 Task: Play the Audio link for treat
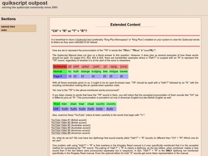point(82,109)
